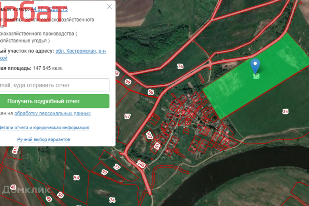
Task: Click road parcel label 245
Action: click(141, 164)
